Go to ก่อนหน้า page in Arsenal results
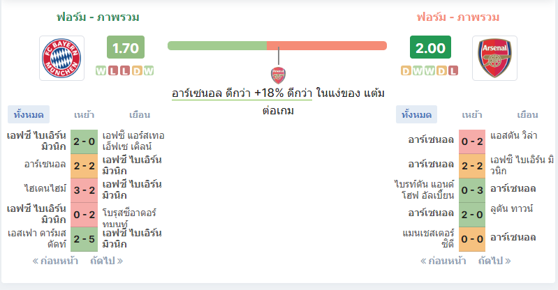 click(443, 261)
